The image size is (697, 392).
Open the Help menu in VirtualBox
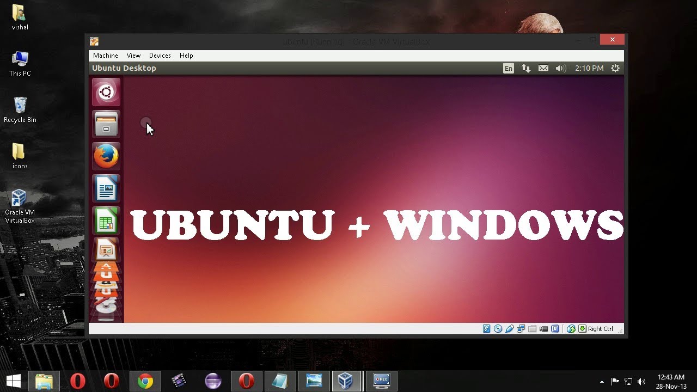(x=186, y=56)
